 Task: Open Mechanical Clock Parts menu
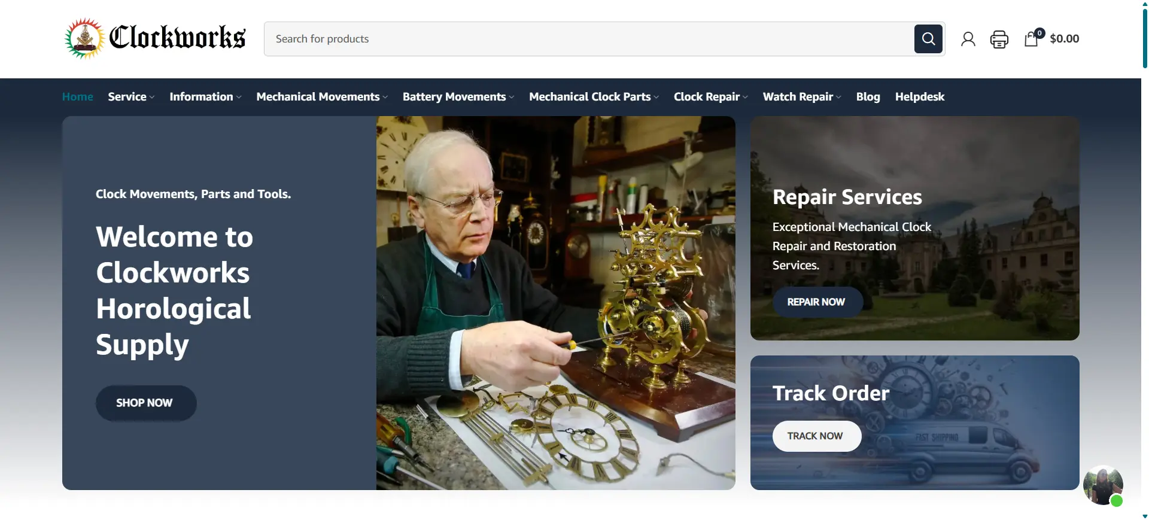(x=594, y=97)
